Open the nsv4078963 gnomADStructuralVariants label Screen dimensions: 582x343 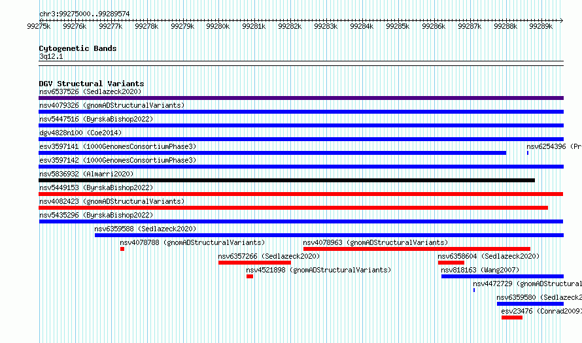(x=375, y=242)
